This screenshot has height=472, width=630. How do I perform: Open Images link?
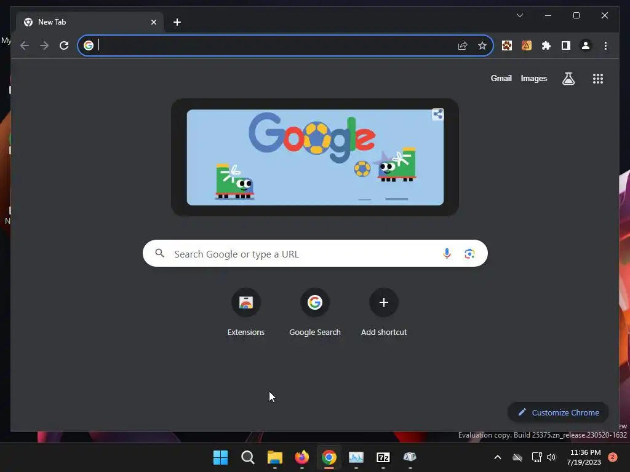(533, 78)
